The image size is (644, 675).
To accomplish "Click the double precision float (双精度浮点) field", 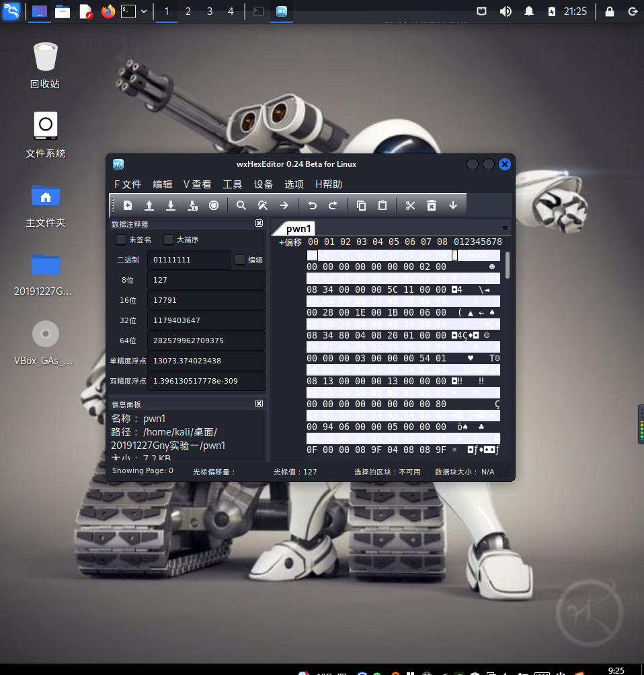I will point(206,381).
